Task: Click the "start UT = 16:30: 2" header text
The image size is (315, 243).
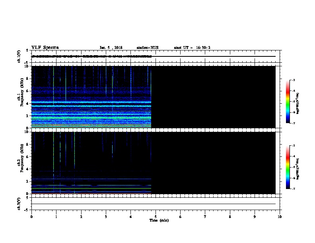Action: point(192,48)
